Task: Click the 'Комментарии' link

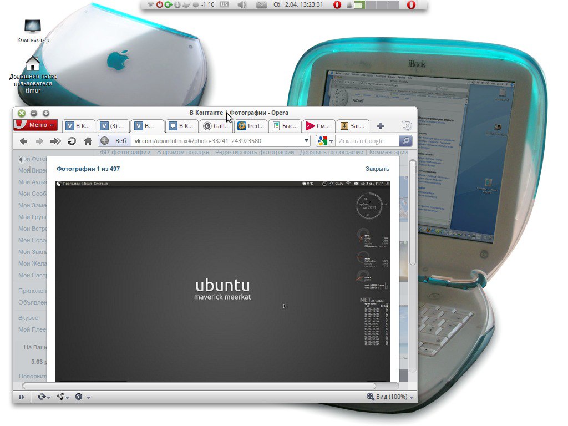Action: 389,152
